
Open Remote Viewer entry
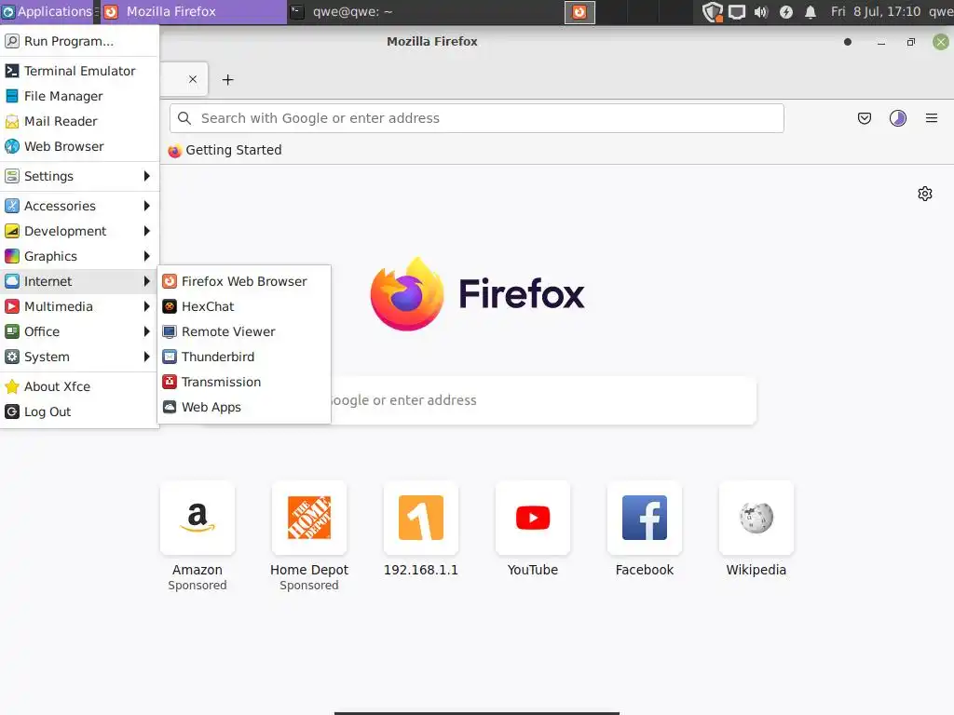(x=244, y=331)
